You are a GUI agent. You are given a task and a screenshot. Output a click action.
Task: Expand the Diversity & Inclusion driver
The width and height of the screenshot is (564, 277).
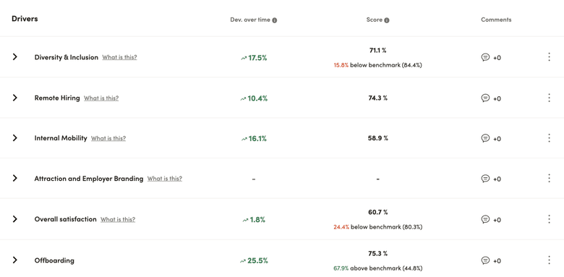point(14,57)
